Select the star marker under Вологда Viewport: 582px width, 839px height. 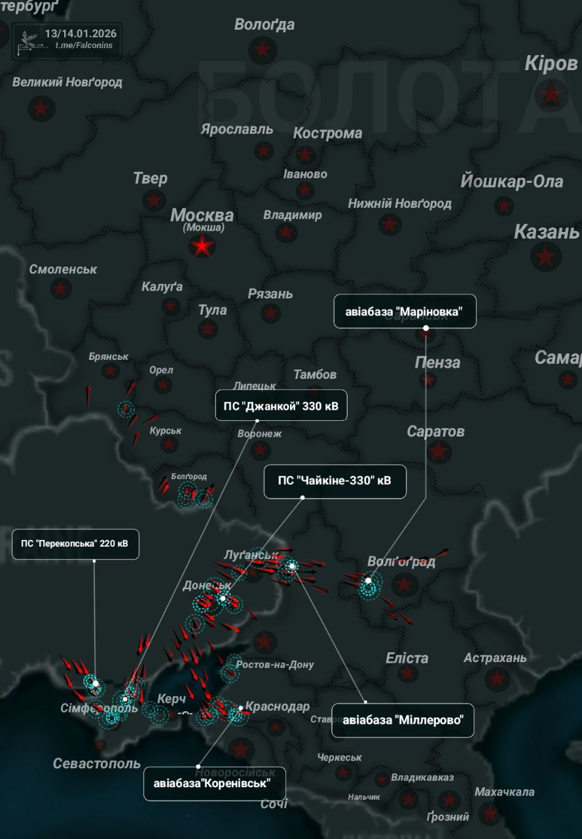pyautogui.click(x=263, y=49)
